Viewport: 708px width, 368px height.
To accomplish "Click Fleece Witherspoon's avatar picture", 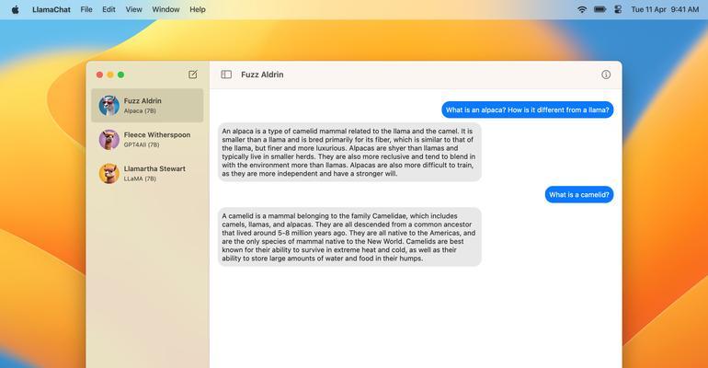I will point(108,139).
